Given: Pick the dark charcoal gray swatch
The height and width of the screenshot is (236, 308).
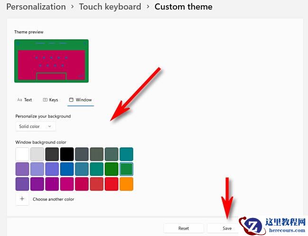Looking at the screenshot, I should [x=52, y=154].
